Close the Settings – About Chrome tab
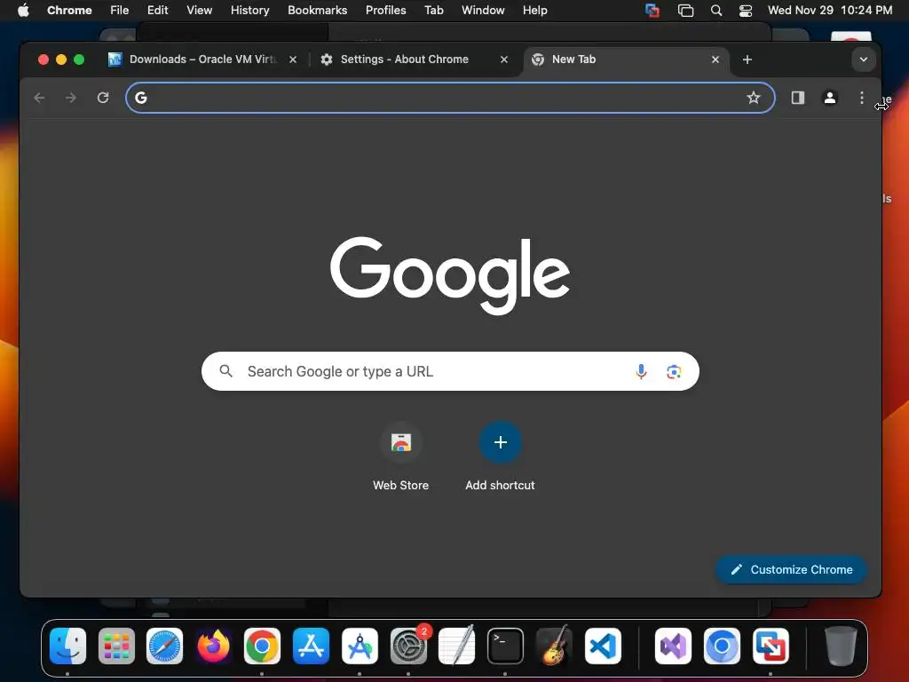 pos(504,59)
